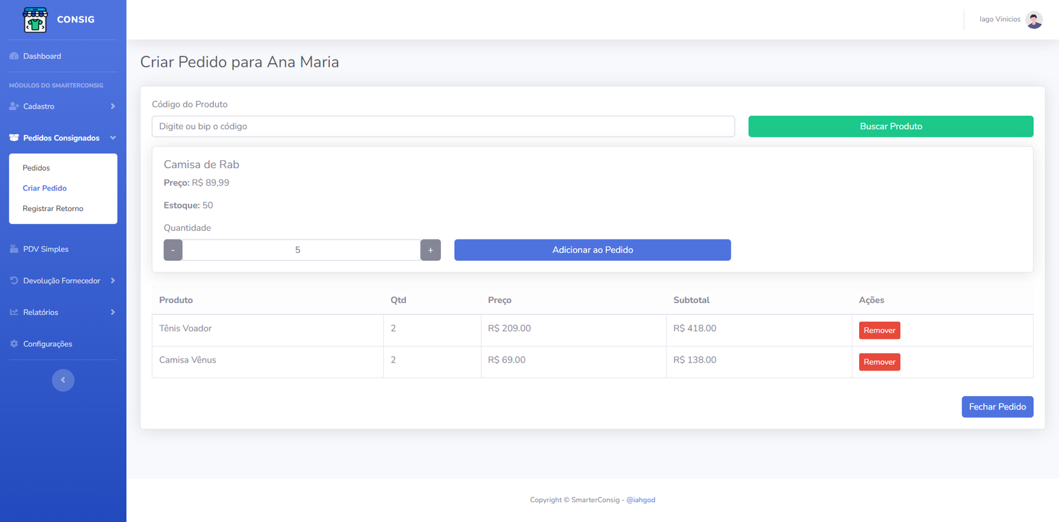
Task: Click the Fechar Pedido button
Action: 997,407
